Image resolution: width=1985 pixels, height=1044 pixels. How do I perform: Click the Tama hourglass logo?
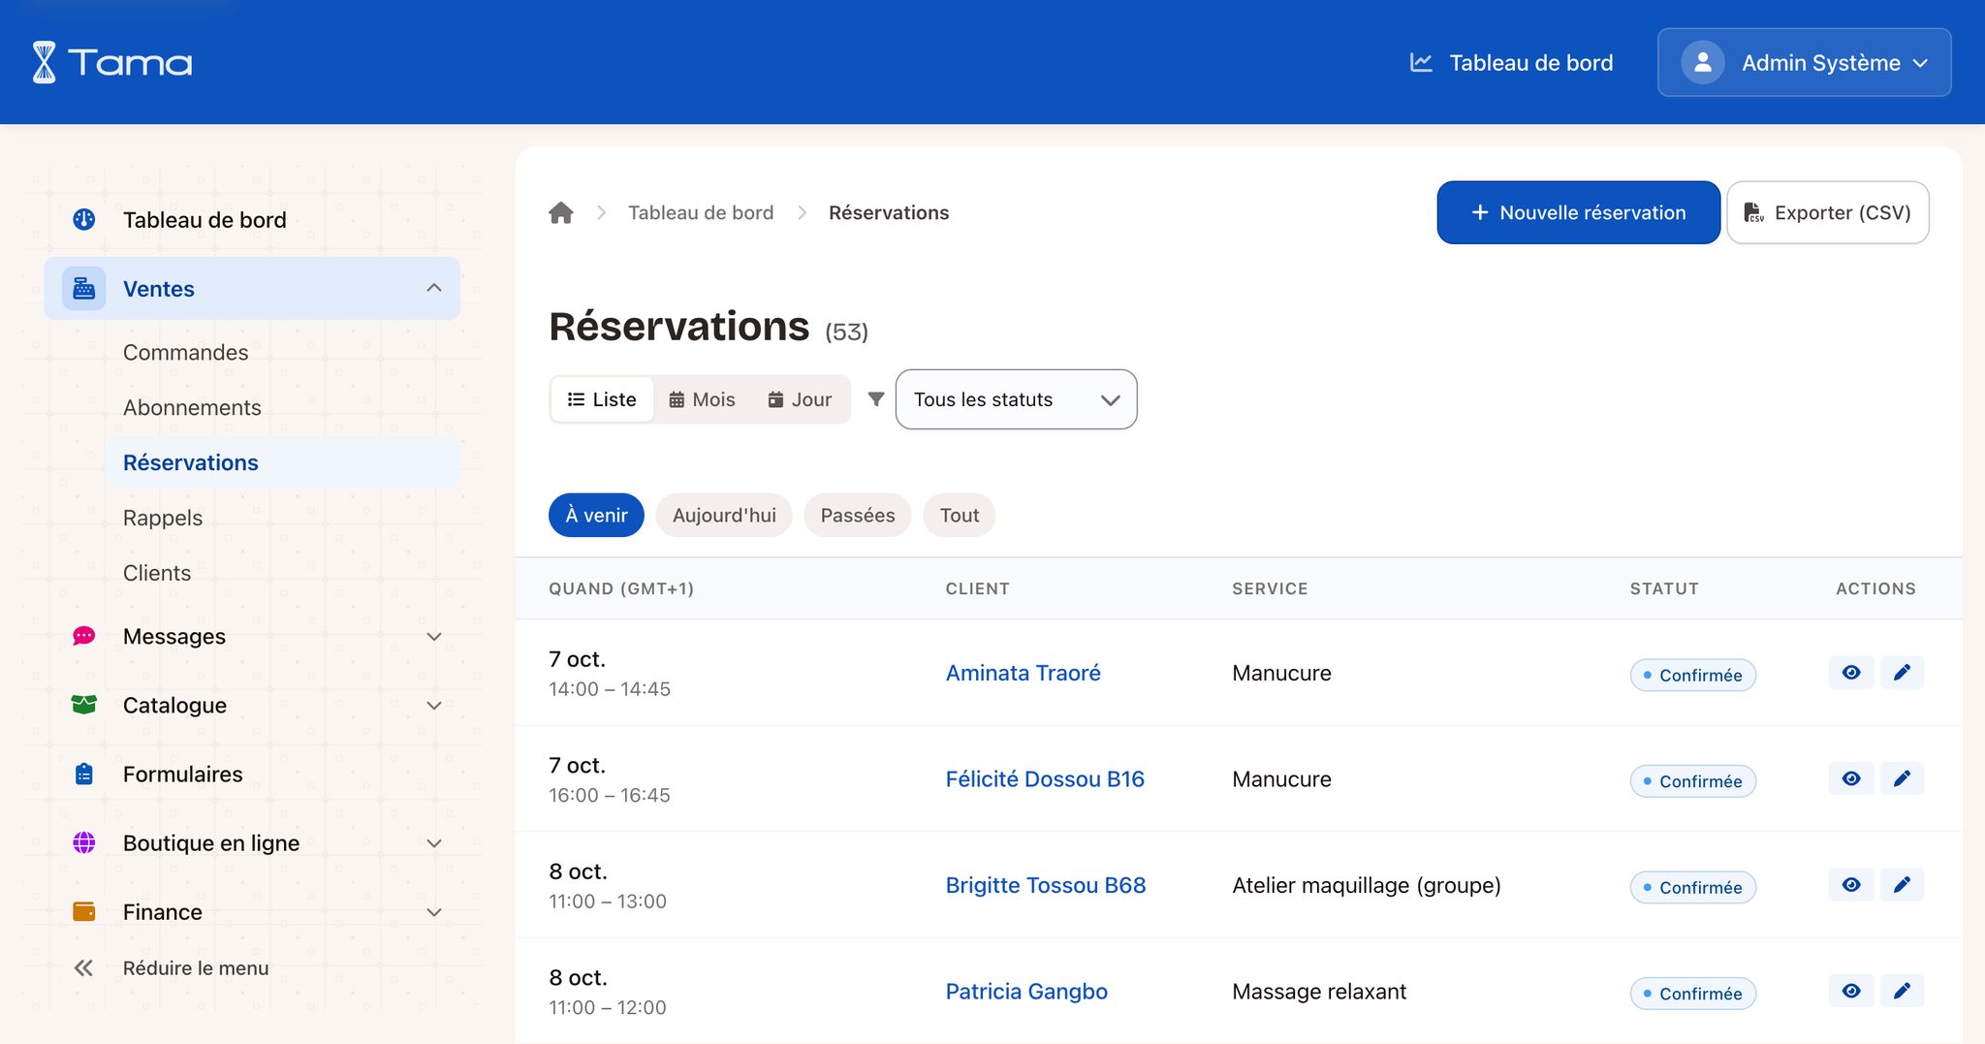click(45, 62)
